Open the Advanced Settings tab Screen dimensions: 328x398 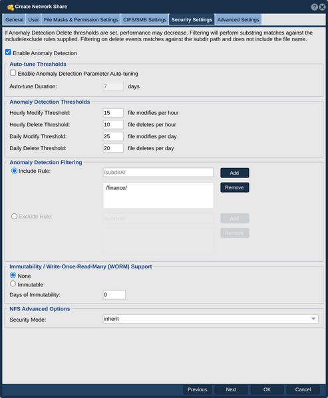238,19
